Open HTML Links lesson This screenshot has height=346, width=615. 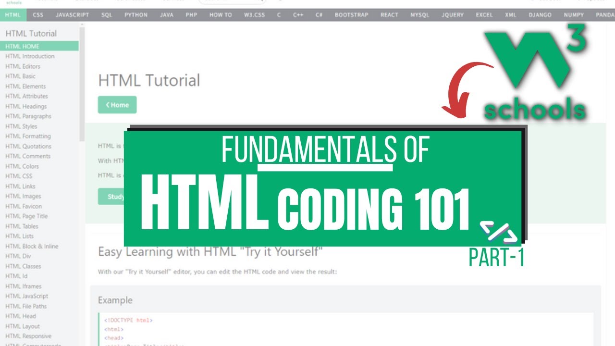[21, 186]
